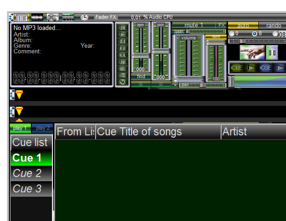Click the bpm slider handle
The height and width of the screenshot is (221, 286).
point(141,55)
